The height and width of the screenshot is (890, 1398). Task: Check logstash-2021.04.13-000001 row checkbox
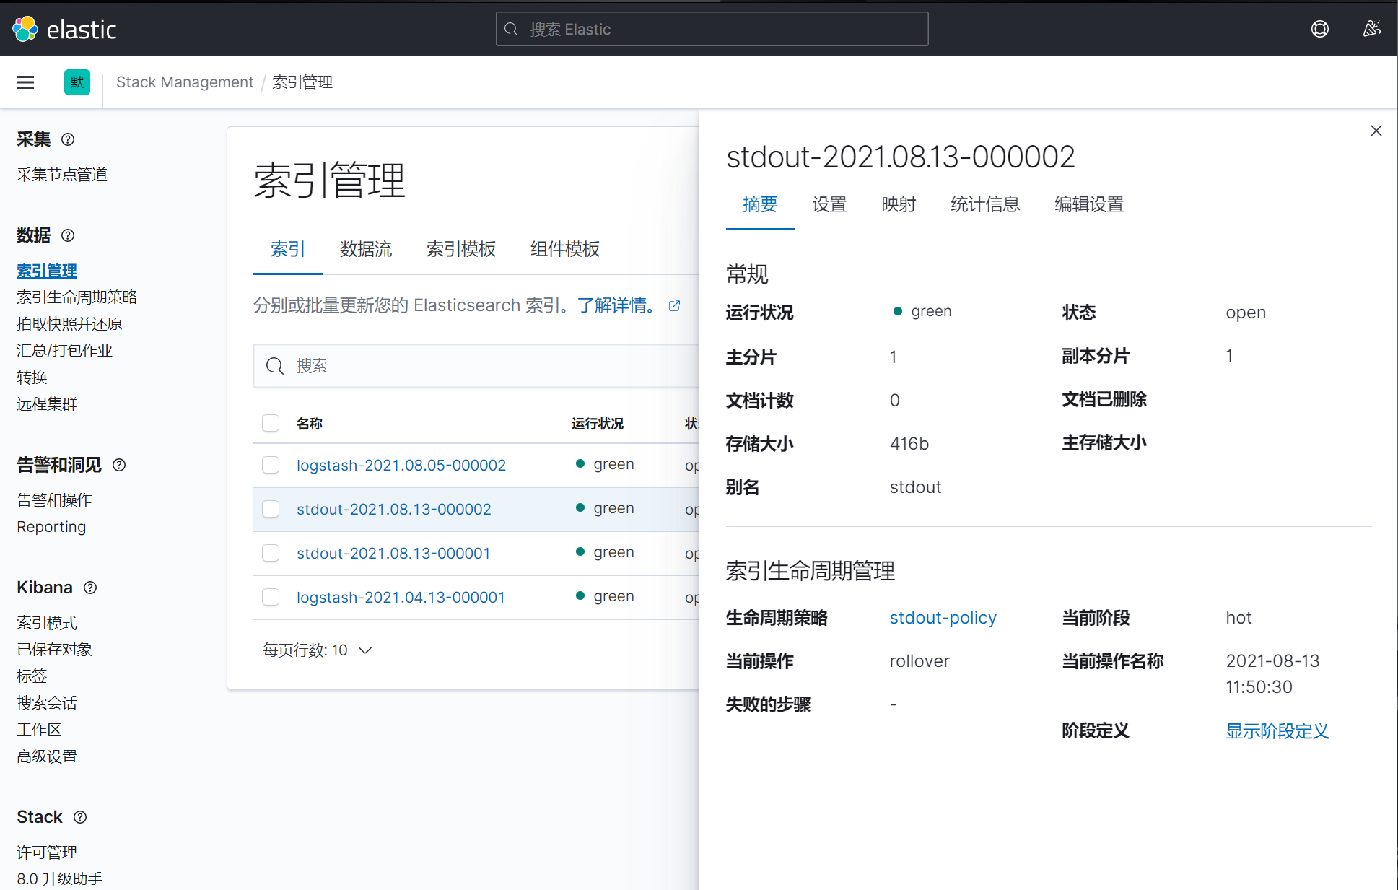click(x=271, y=597)
